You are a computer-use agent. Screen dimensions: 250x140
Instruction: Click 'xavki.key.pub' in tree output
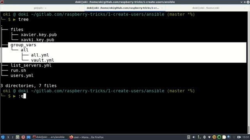37,40
